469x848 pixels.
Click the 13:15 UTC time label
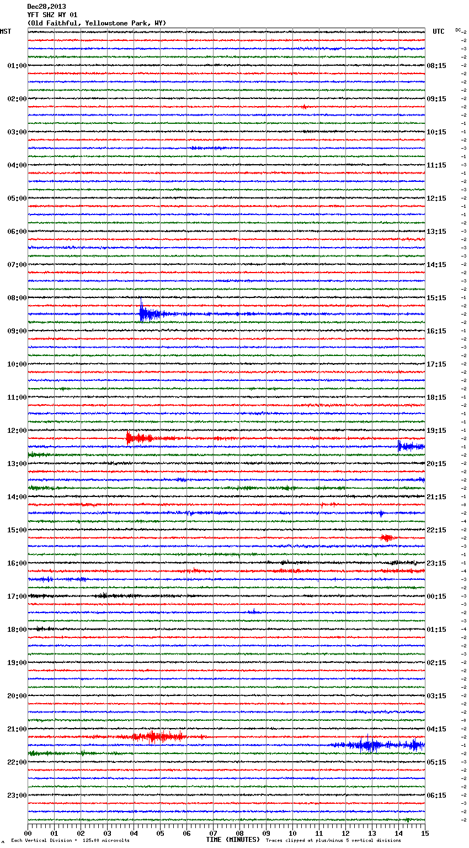(436, 232)
